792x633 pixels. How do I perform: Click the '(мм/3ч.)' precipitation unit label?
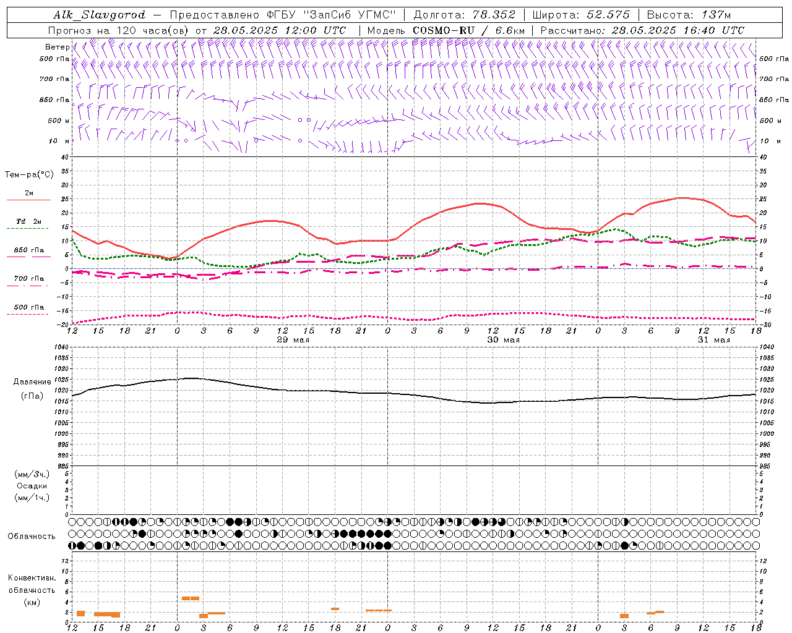coord(32,474)
